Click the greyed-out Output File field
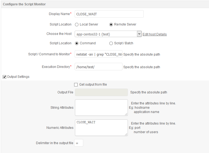 pos(101,92)
